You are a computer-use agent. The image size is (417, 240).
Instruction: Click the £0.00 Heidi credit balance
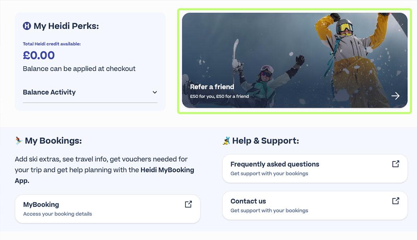(x=39, y=55)
